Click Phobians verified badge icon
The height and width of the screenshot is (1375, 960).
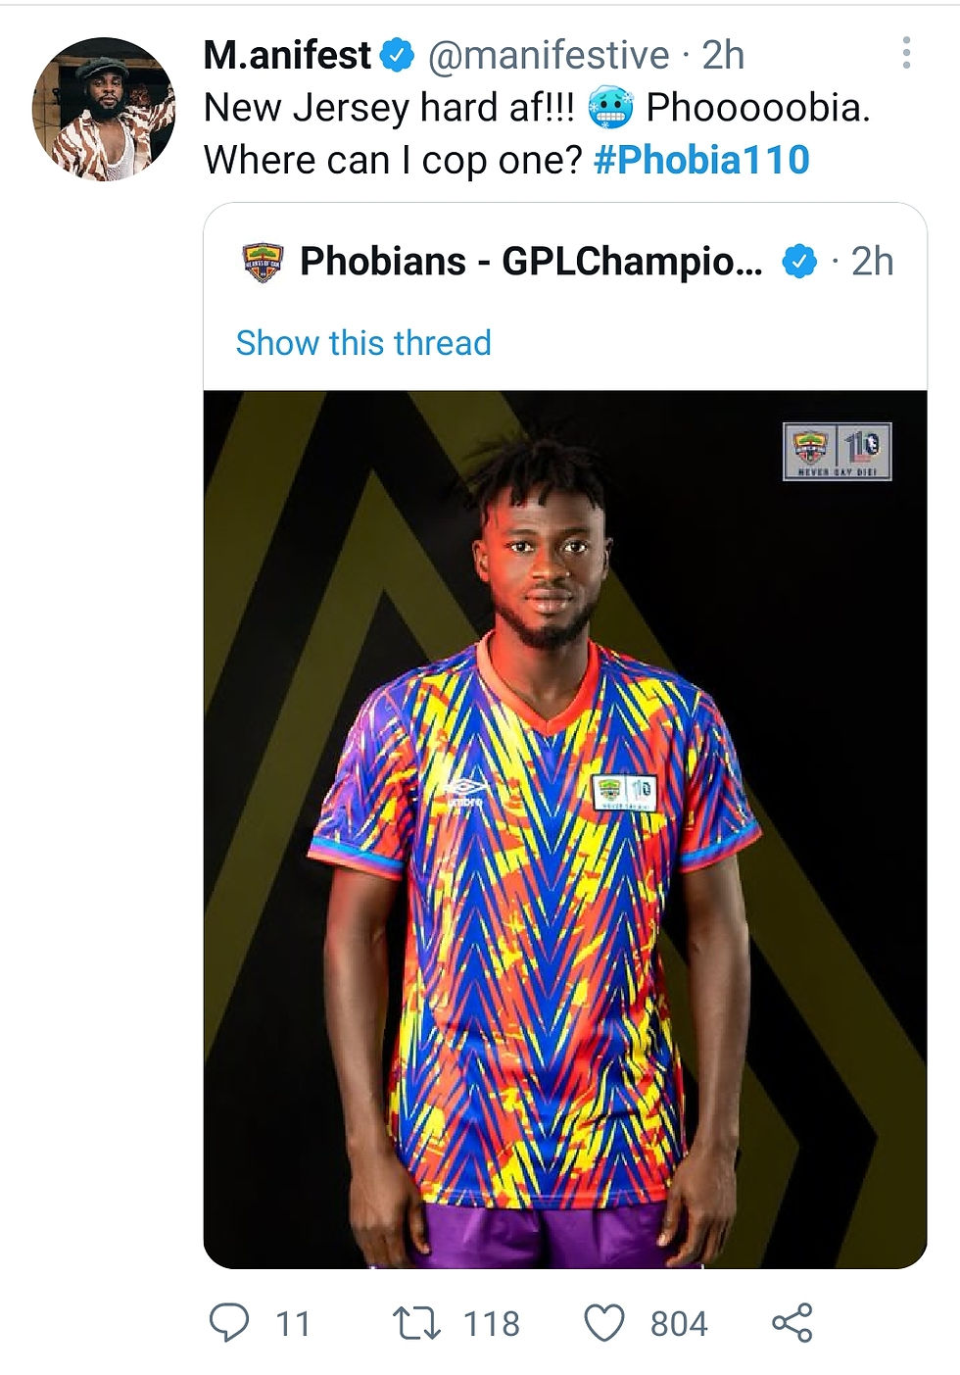pos(799,262)
